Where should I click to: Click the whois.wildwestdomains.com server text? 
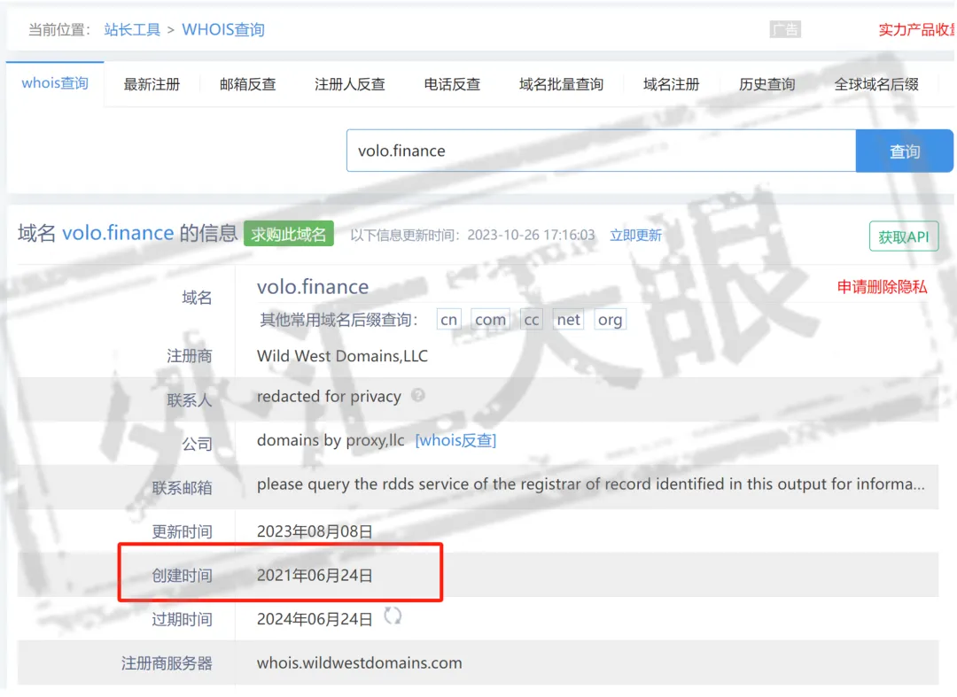click(x=360, y=662)
